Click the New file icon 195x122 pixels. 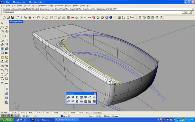click(x=4, y=18)
